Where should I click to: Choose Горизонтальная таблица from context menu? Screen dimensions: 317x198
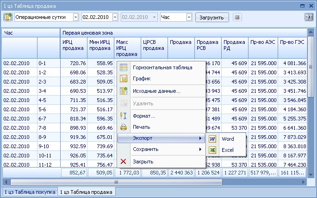155,67
